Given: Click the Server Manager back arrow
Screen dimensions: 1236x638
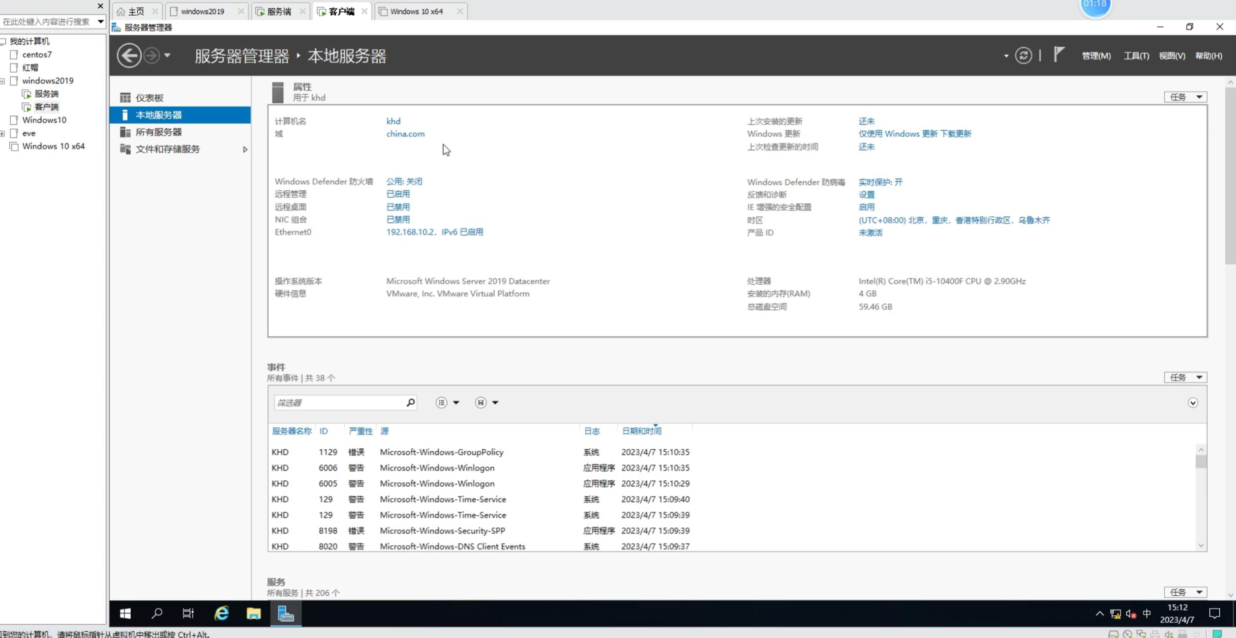Looking at the screenshot, I should pos(129,56).
